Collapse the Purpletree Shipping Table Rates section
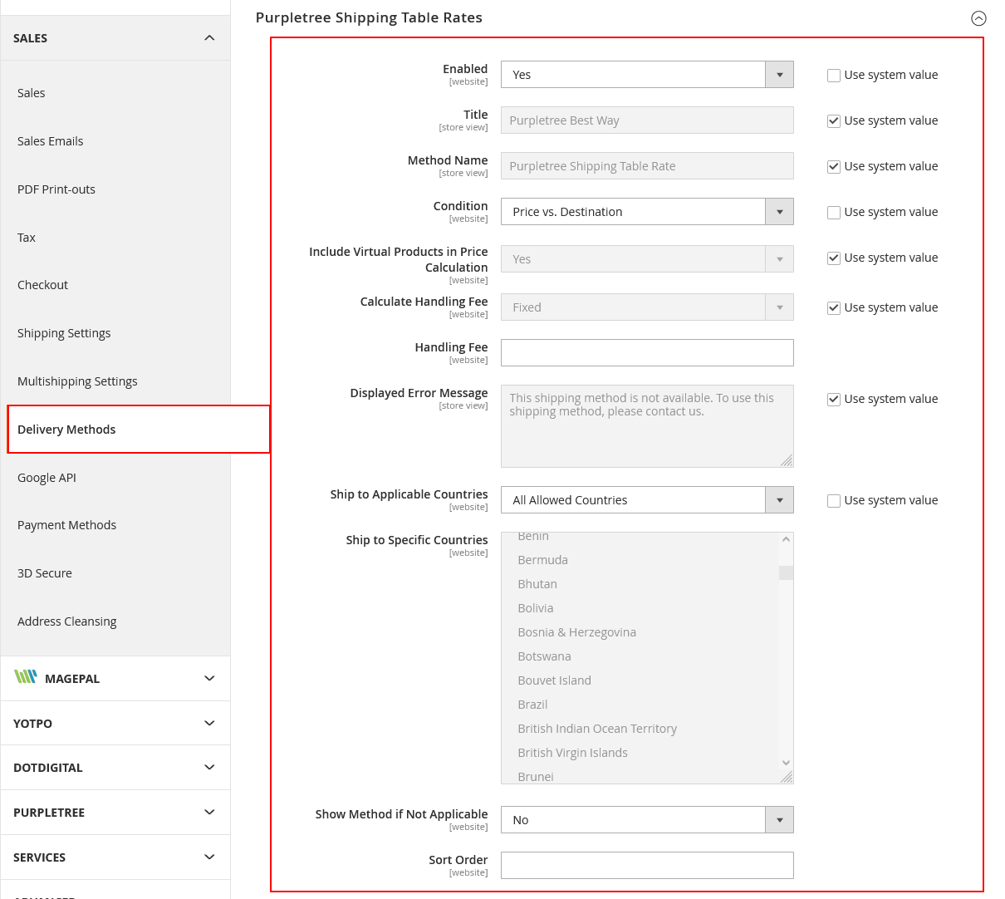This screenshot has height=899, width=1005. pyautogui.click(x=978, y=18)
